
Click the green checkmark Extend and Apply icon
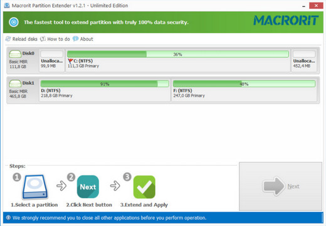click(144, 187)
